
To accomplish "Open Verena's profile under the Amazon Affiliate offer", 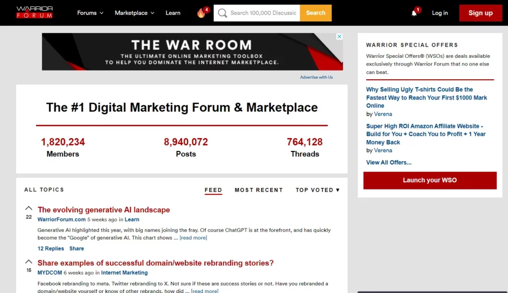I will (383, 150).
